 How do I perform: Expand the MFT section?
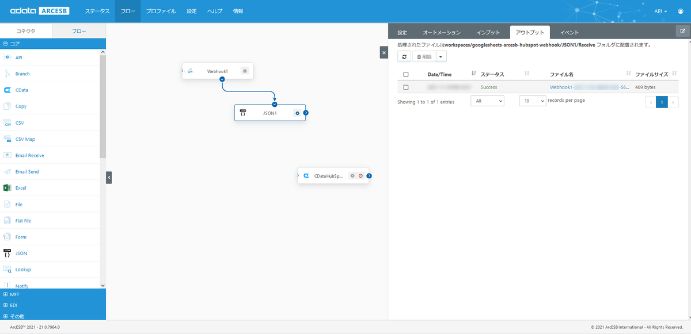(x=53, y=294)
